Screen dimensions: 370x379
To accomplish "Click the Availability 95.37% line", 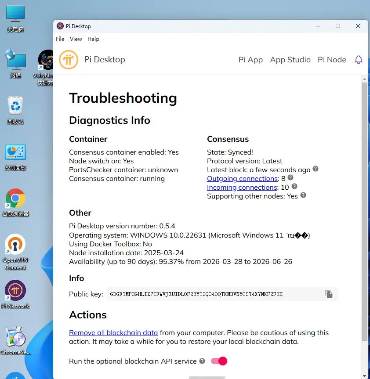I will (x=181, y=262).
